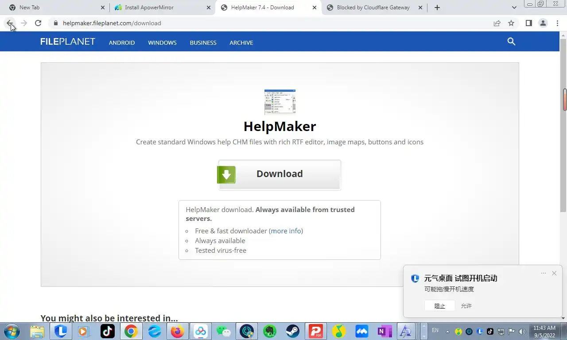567x340 pixels.
Task: Open the FilePlanet search magnifier
Action: coord(511,42)
